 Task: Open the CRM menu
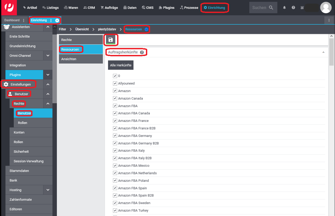tap(89, 8)
